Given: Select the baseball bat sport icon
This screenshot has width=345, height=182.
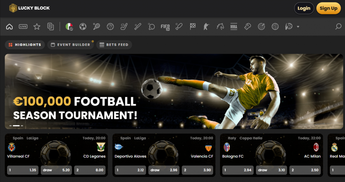Looking at the screenshot, I should tap(138, 27).
